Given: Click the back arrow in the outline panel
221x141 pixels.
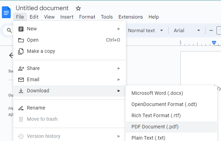Looking at the screenshot, I should [11, 55].
